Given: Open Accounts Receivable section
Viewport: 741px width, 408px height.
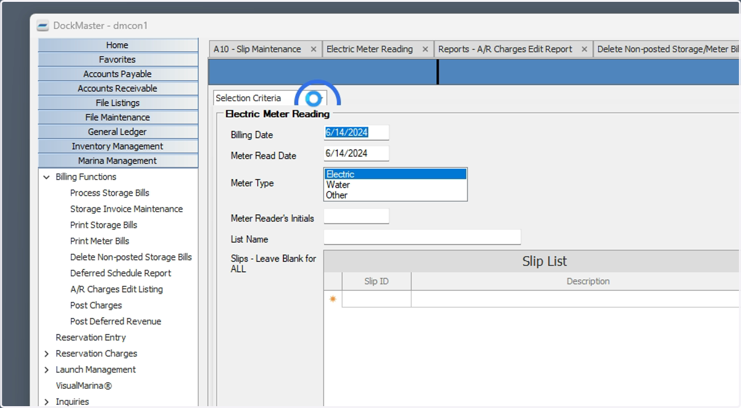Looking at the screenshot, I should (x=118, y=88).
